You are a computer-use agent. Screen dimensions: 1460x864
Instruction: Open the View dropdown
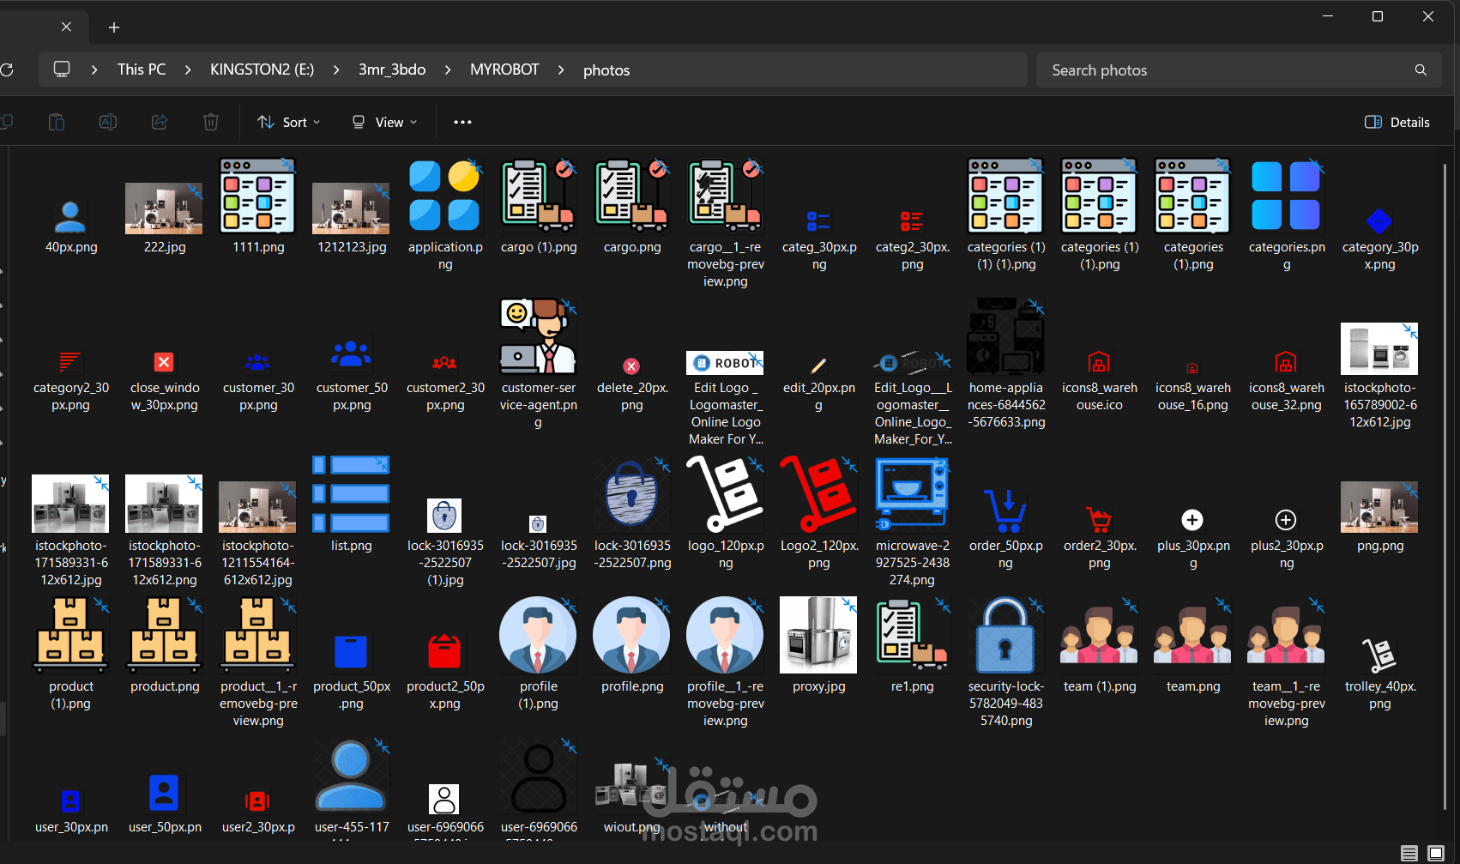tap(385, 122)
